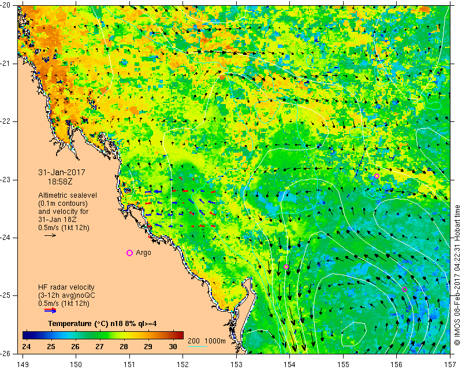The image size is (462, 370).
Task: Click latitude axis label '-22'
Action: pos(5,121)
